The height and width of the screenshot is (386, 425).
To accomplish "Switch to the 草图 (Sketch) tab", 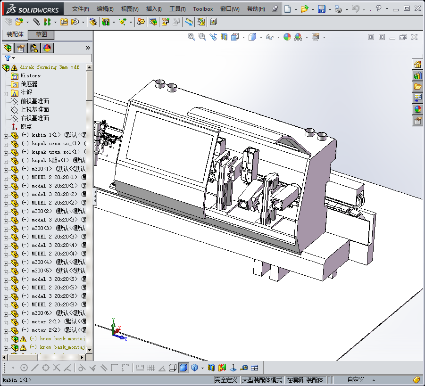I will point(42,35).
